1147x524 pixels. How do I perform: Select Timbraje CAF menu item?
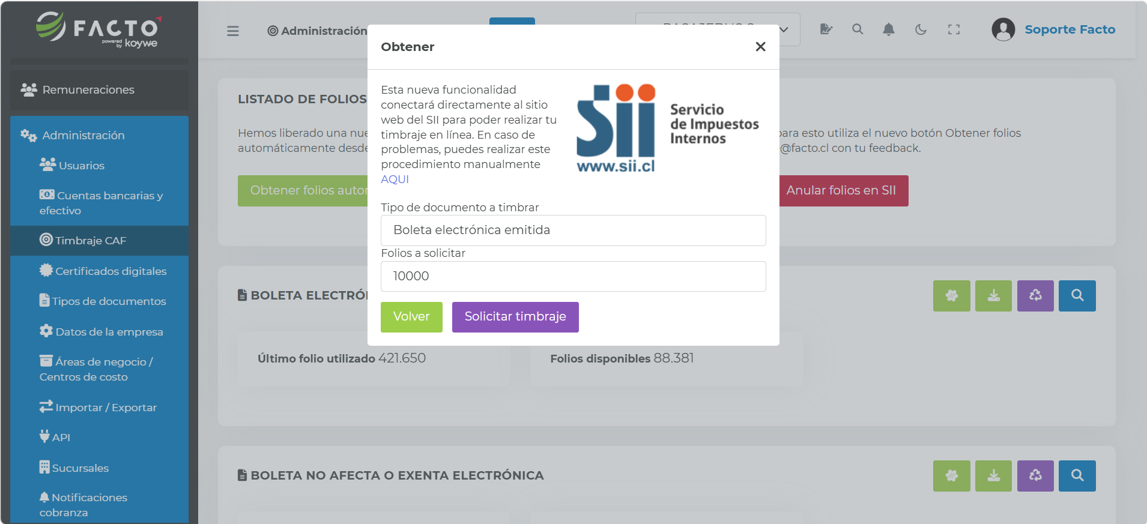tap(99, 240)
